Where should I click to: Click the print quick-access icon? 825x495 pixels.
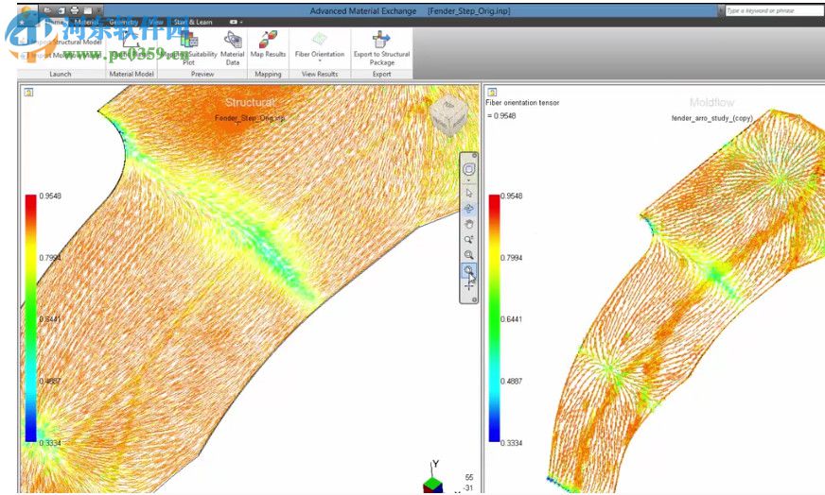[74, 10]
